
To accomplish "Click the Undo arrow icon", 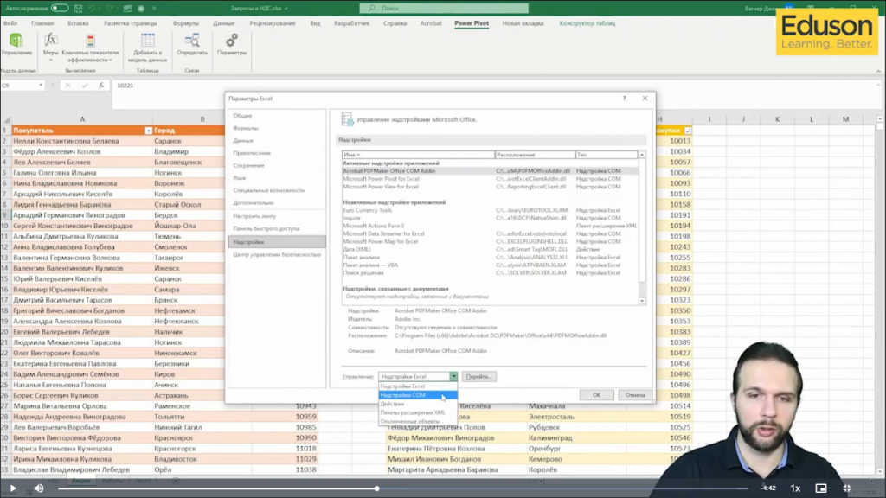I will (x=92, y=9).
